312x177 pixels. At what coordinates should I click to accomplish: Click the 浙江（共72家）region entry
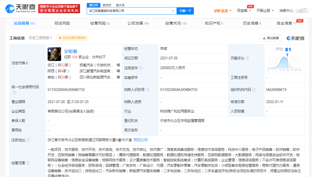pyautogui.click(x=59, y=65)
